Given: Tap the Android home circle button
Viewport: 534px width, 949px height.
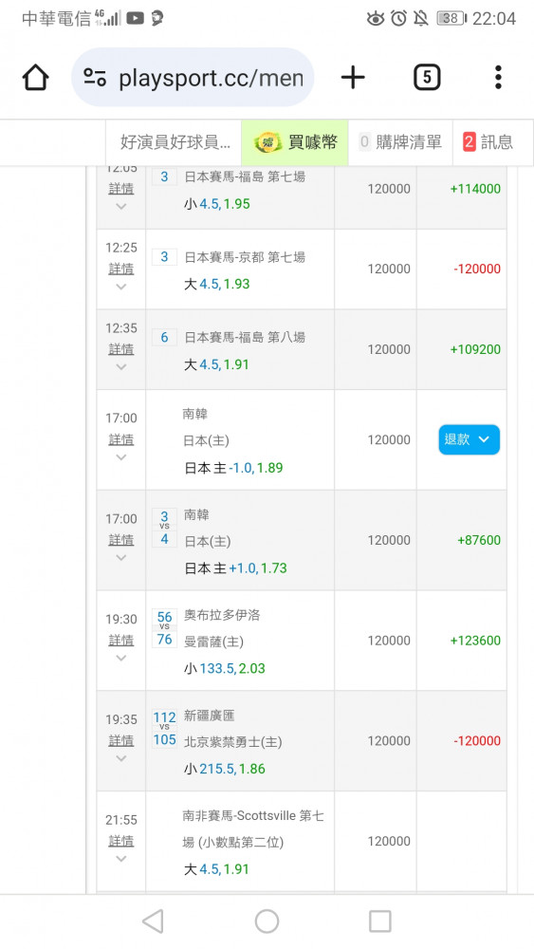Looking at the screenshot, I should 267,921.
